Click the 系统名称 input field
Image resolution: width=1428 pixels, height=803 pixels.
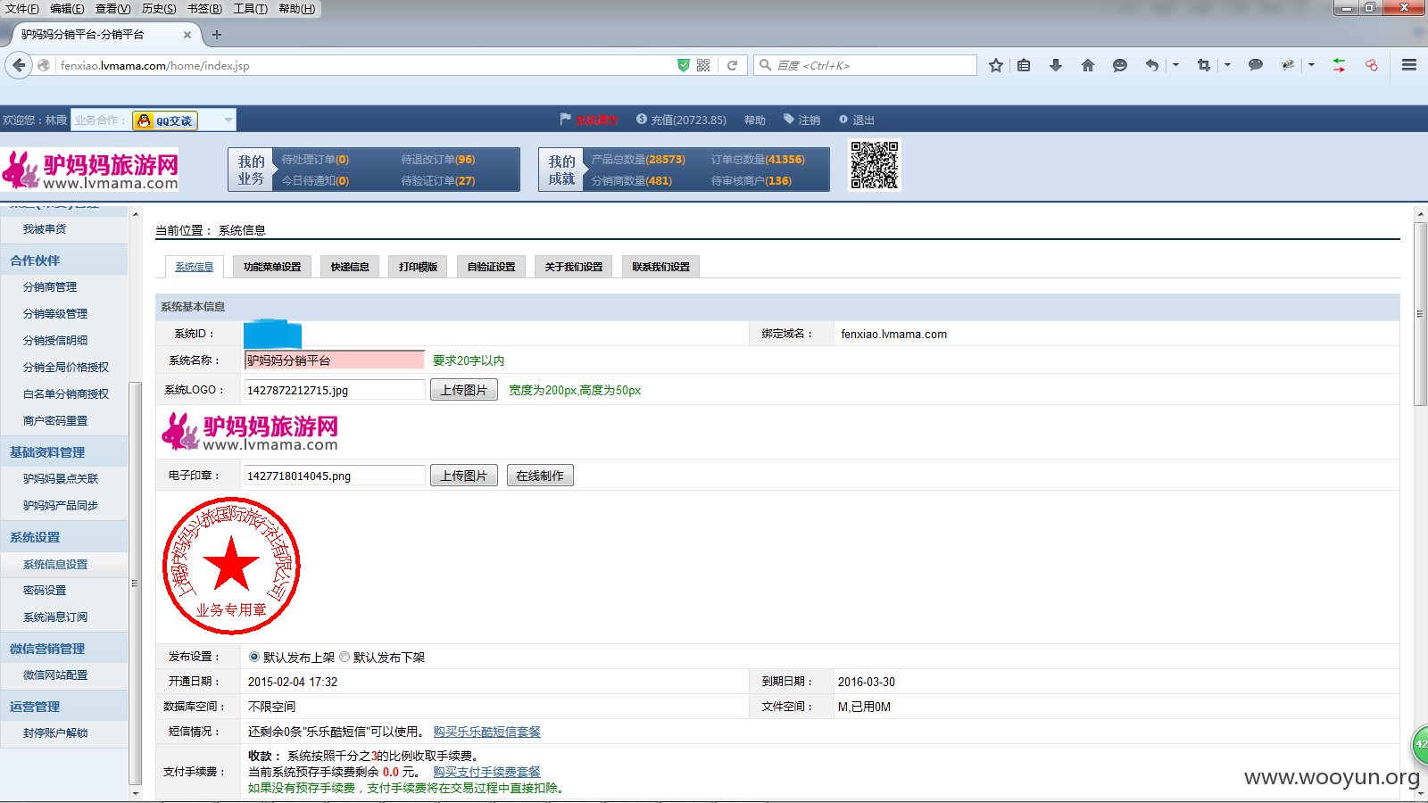[x=335, y=360]
